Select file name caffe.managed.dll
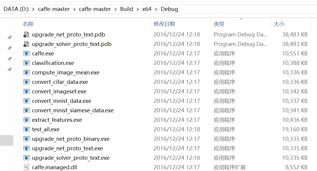 54,167
